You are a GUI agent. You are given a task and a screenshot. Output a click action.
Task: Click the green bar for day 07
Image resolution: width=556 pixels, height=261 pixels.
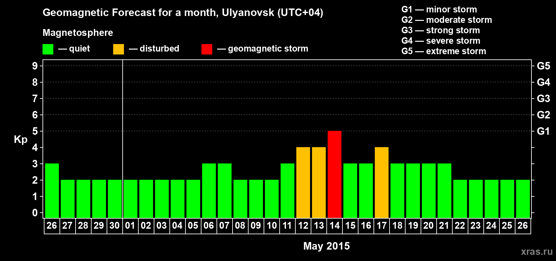pyautogui.click(x=225, y=191)
